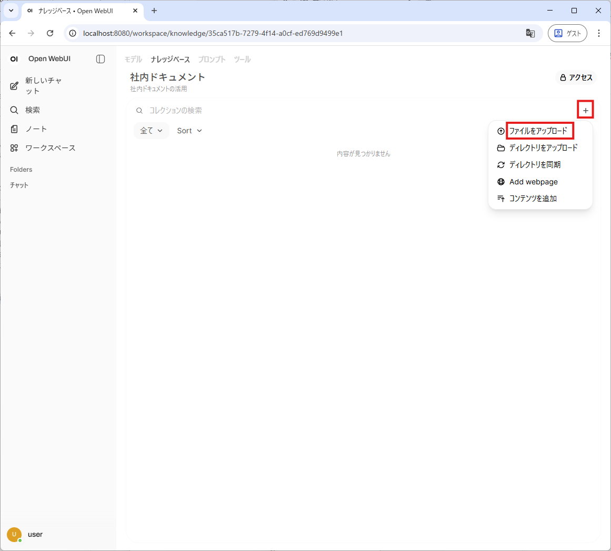Switch to the プロンプト tab

click(x=212, y=60)
